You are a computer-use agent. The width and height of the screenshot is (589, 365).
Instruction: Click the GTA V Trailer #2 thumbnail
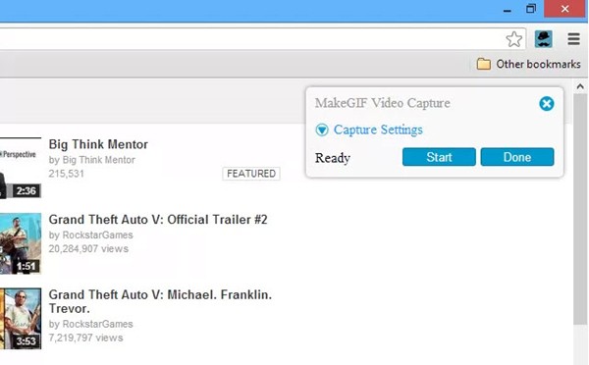pos(21,243)
